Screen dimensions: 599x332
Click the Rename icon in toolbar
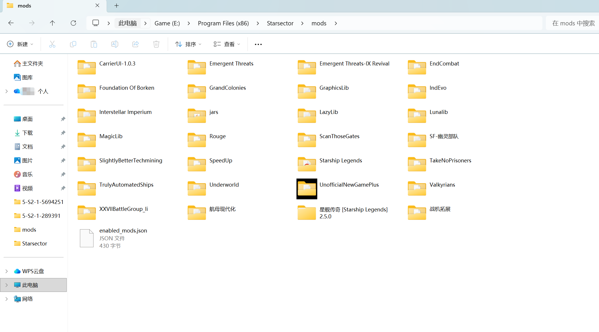tap(115, 44)
